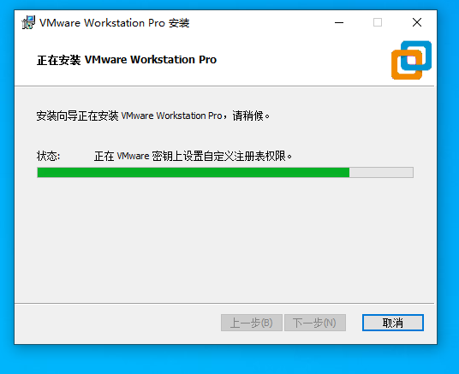Image resolution: width=459 pixels, height=374 pixels.
Task: Minimize the VMware Workstation Pro installer window
Action: tap(339, 22)
